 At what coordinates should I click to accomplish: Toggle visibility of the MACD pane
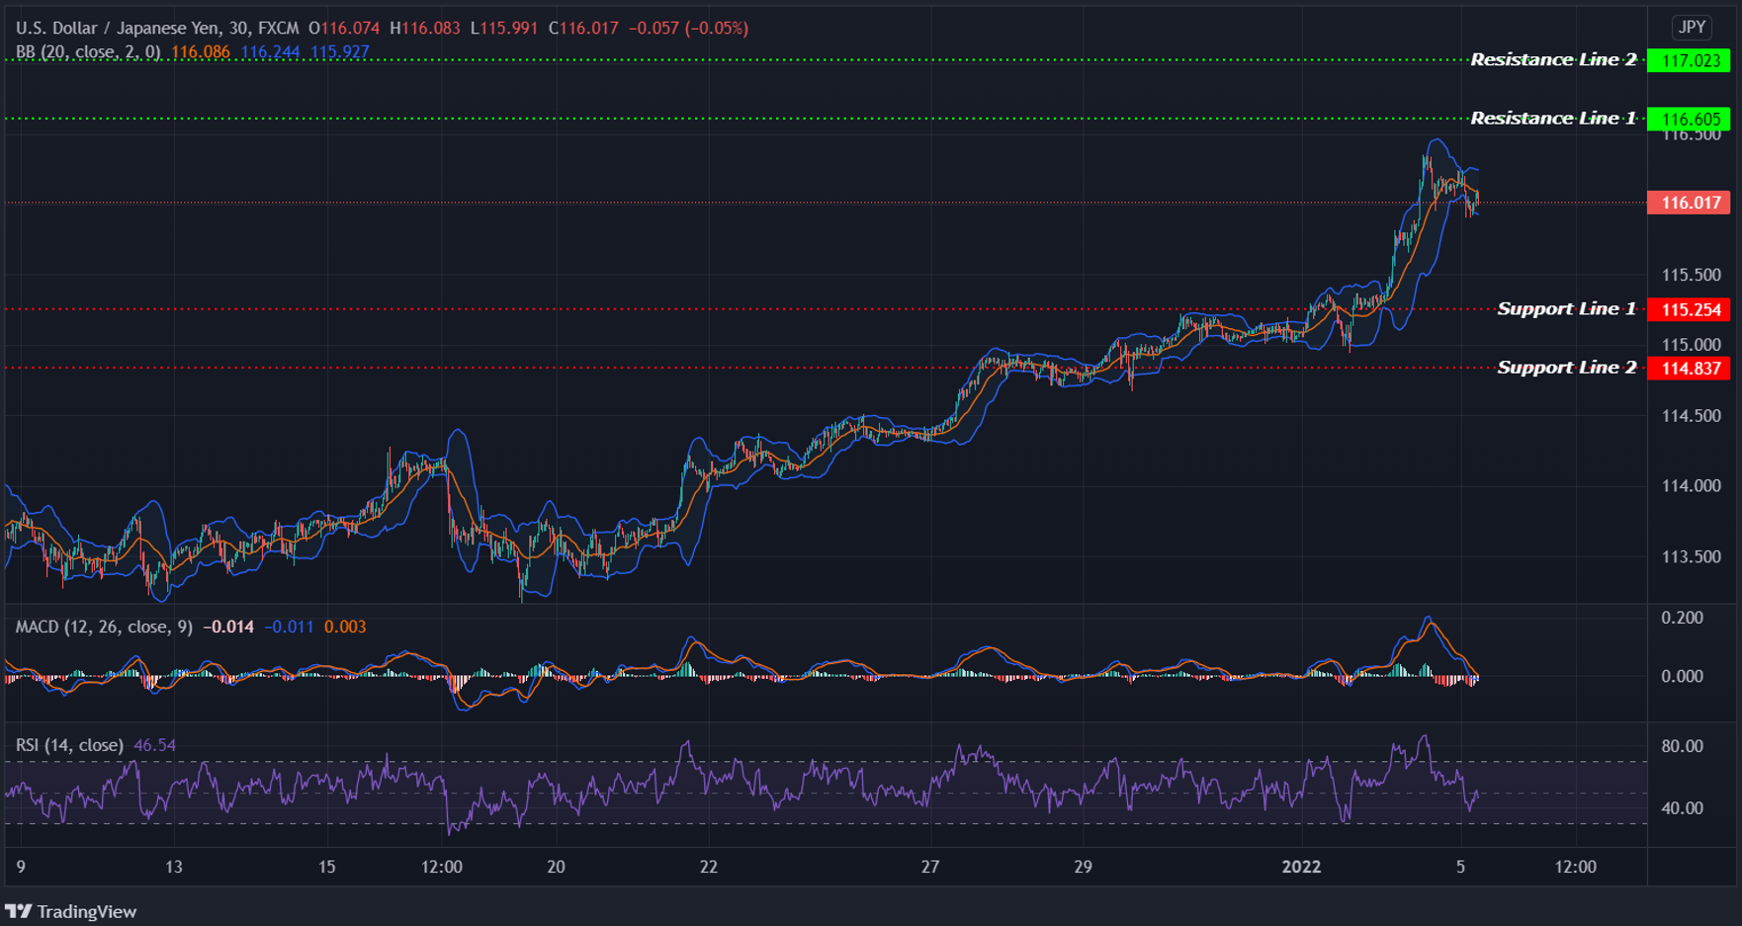coord(102,627)
